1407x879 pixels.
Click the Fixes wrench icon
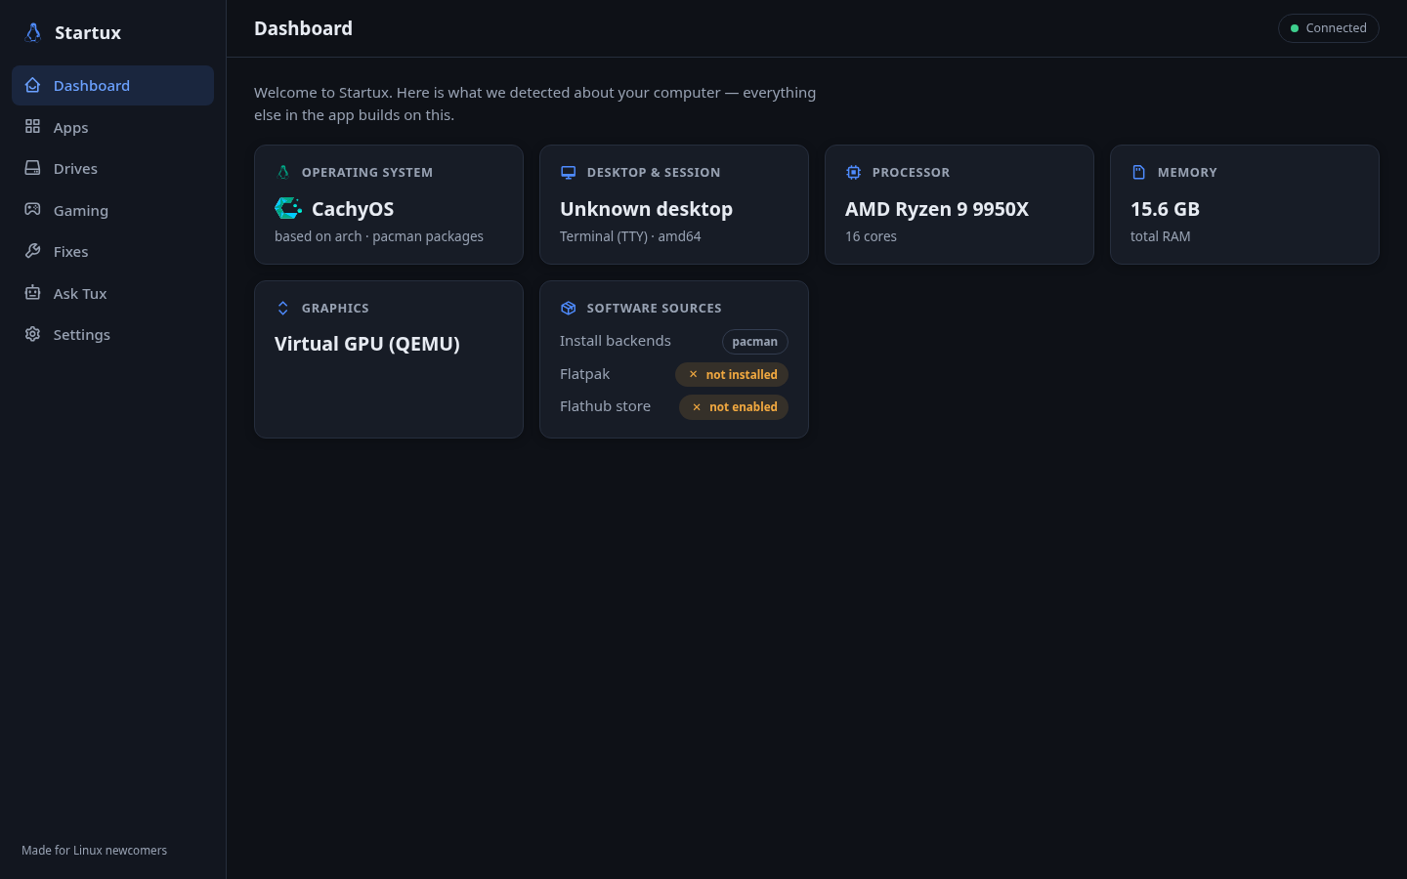pos(32,251)
